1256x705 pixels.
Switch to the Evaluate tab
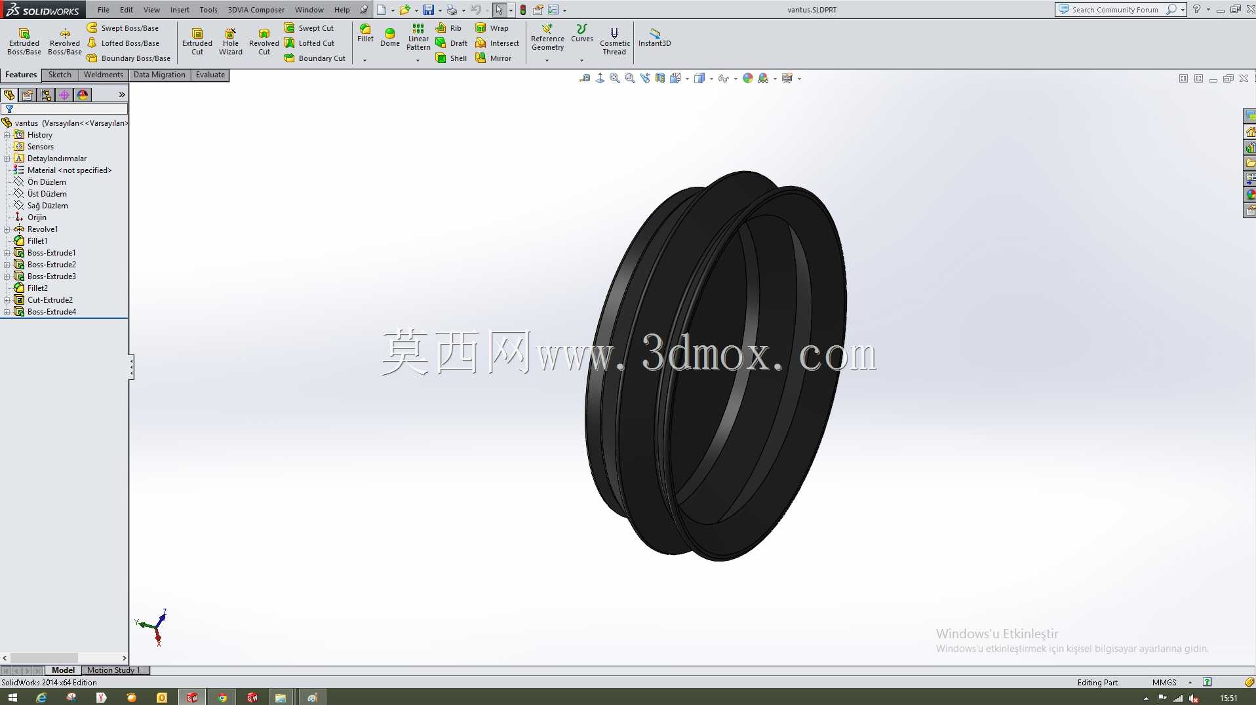(x=210, y=75)
